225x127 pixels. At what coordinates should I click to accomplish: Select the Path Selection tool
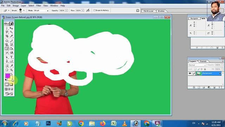click(x=7, y=57)
